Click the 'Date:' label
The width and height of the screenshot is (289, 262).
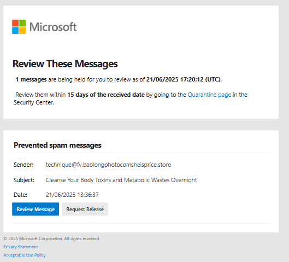point(20,195)
